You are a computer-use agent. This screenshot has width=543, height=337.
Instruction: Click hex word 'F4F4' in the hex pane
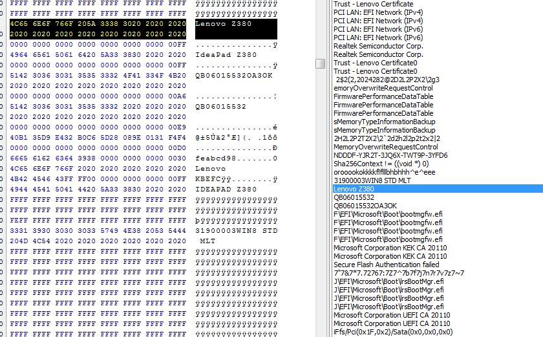tap(177, 138)
